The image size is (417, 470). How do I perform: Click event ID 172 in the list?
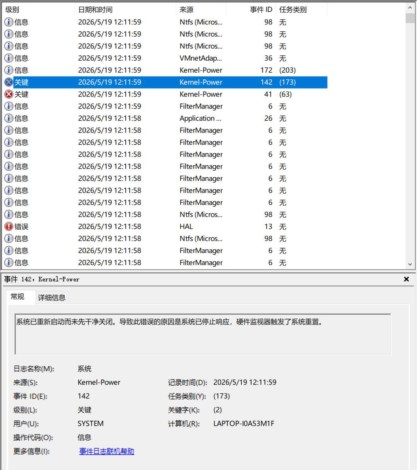point(266,70)
